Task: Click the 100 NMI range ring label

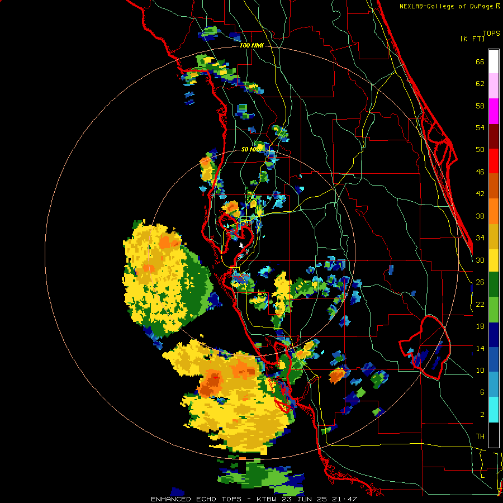Action: click(251, 46)
